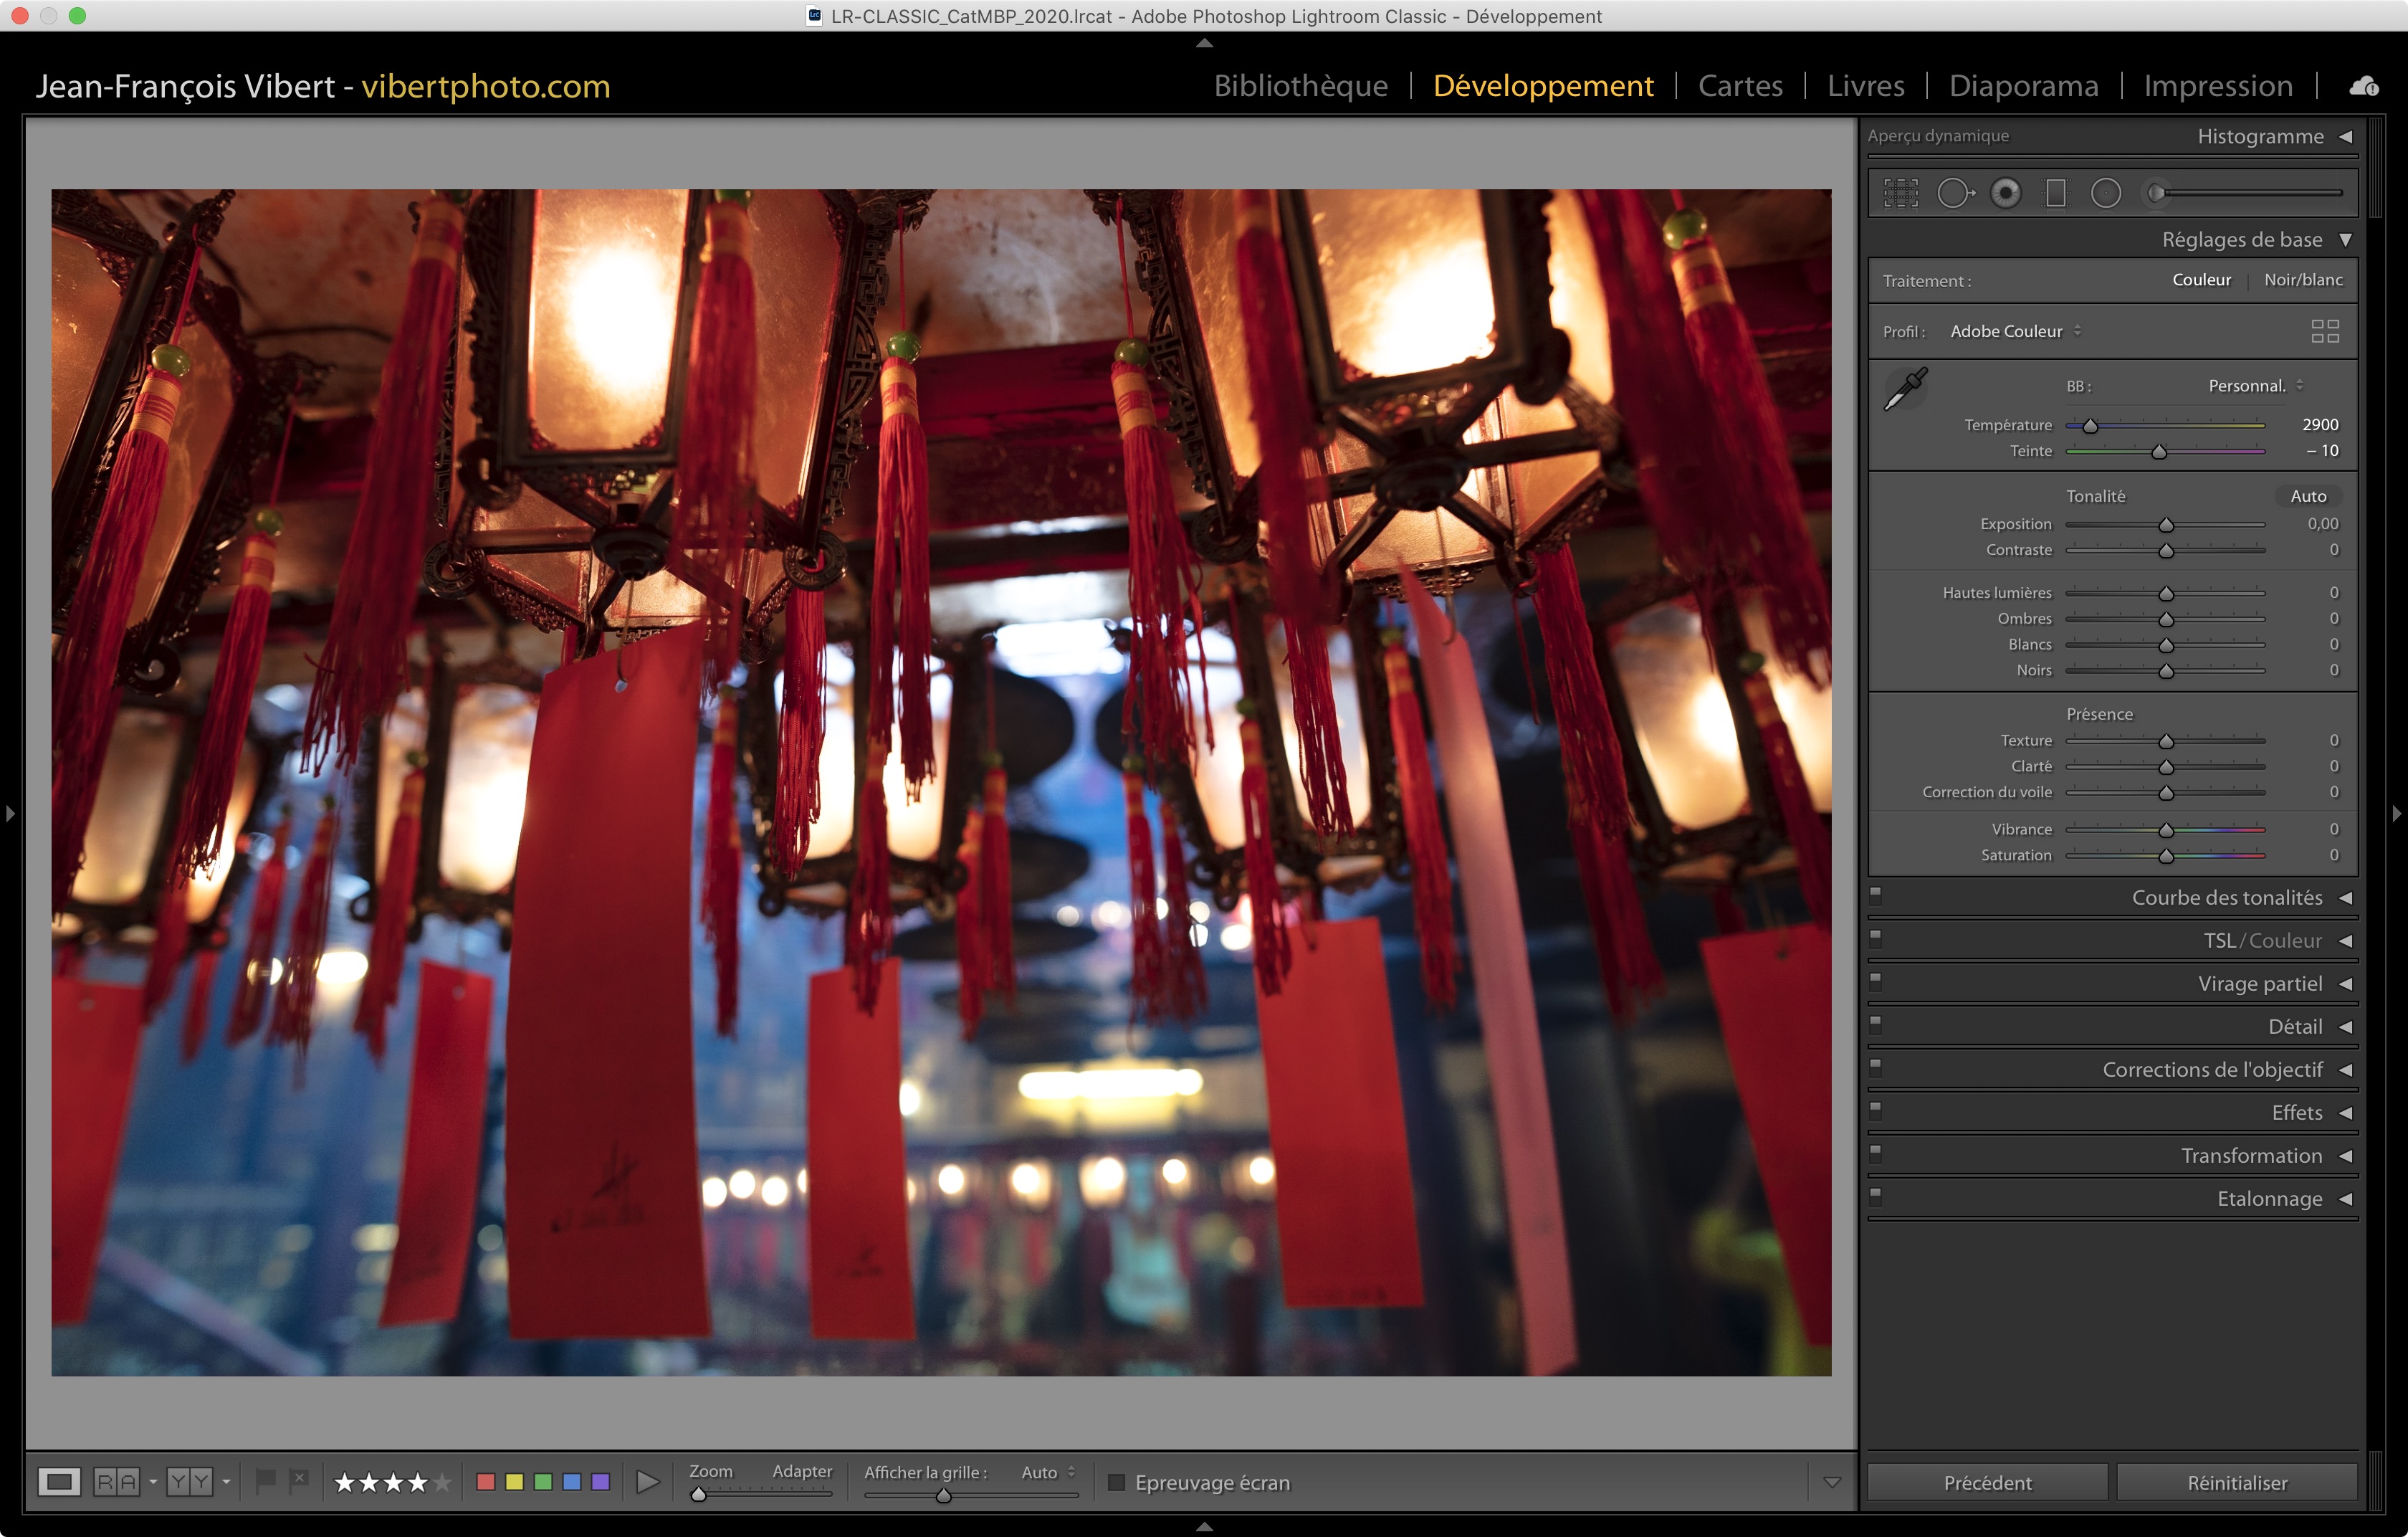Open the Cartes module

[1740, 86]
